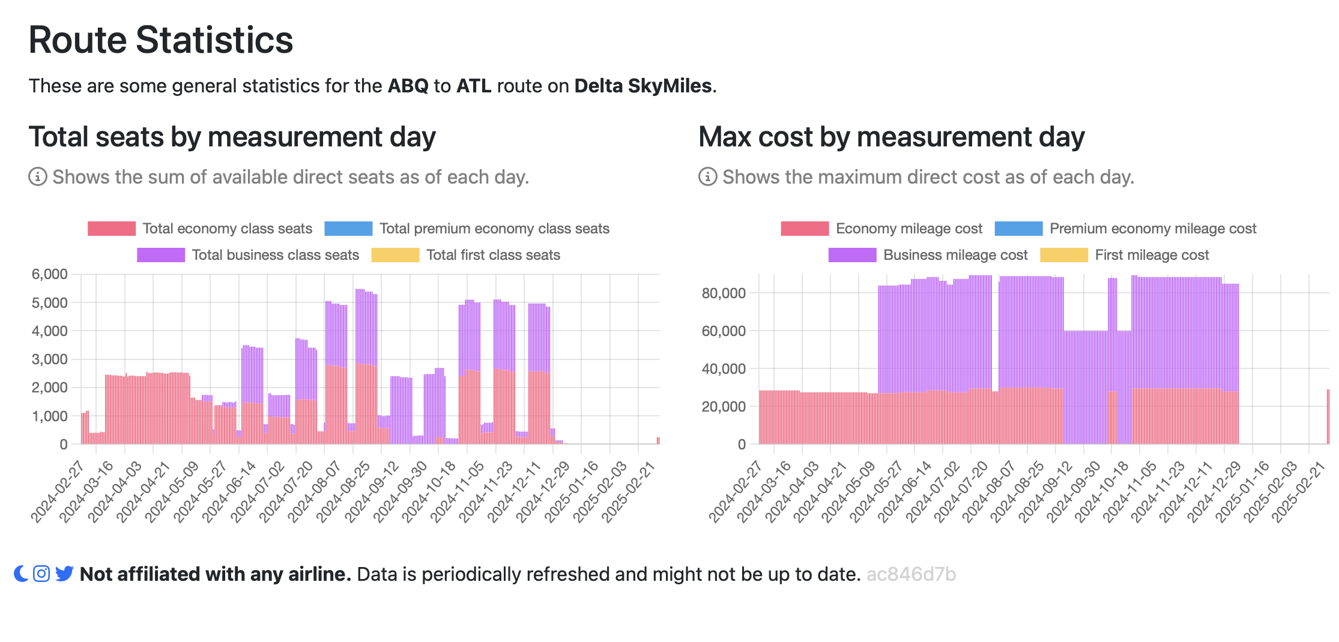Hide series via 'Total premium economy class seats' label
The height and width of the screenshot is (642, 1339).
(494, 229)
